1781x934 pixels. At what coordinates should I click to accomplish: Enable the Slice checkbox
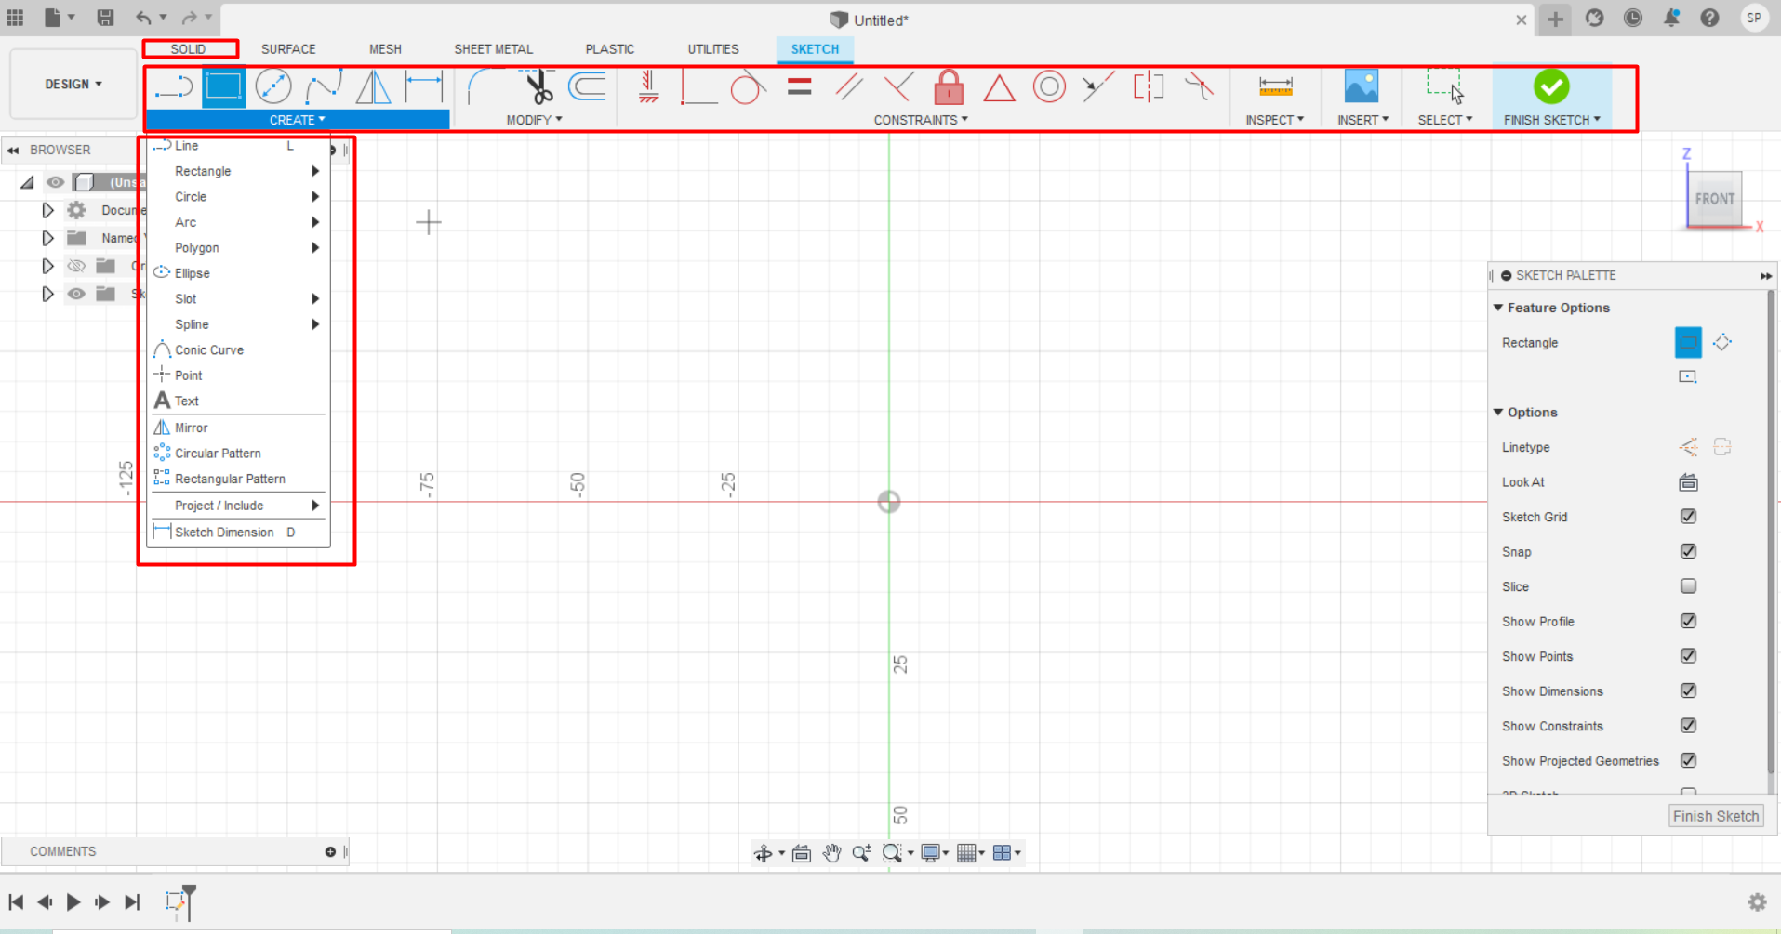point(1688,586)
